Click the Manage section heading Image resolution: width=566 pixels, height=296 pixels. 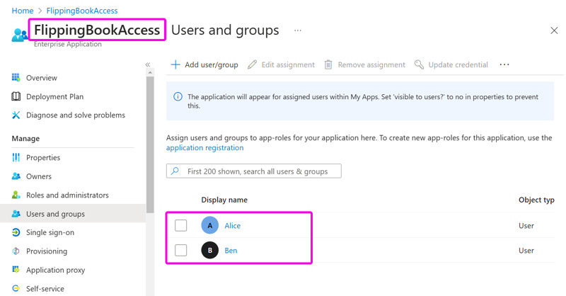(x=25, y=138)
